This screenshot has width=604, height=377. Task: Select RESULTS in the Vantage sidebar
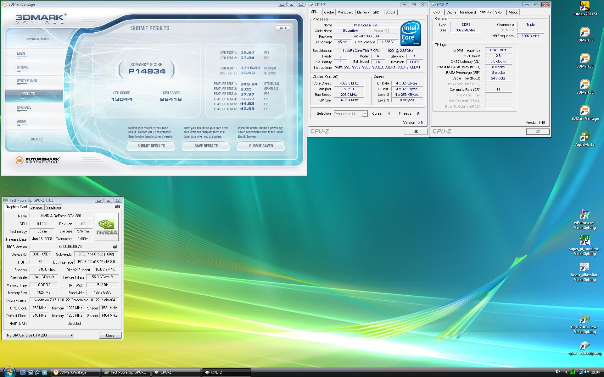pos(34,96)
